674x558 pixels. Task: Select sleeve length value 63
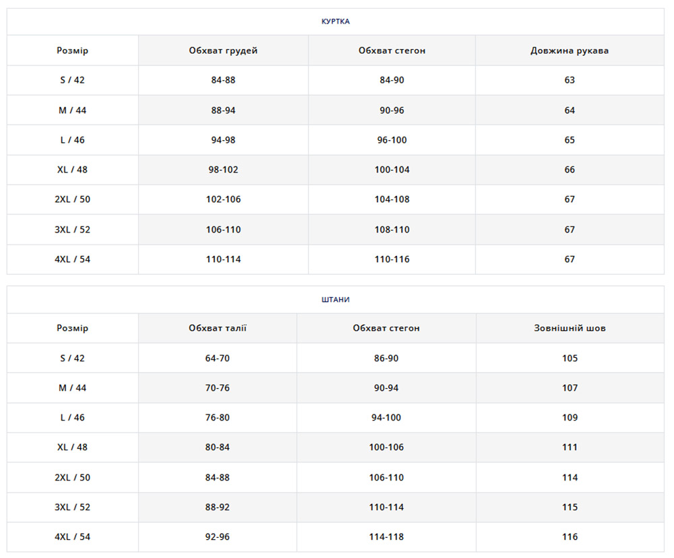570,80
